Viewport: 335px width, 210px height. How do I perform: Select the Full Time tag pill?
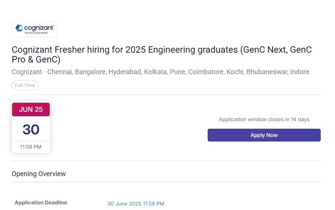25,85
